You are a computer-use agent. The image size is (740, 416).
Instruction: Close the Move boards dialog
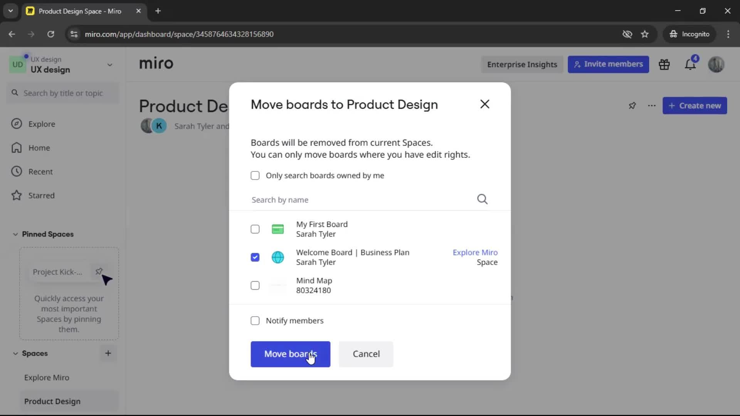pos(484,104)
